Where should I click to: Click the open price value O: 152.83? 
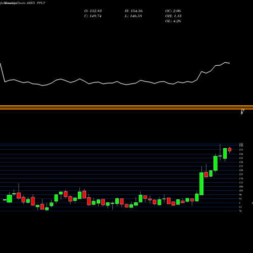tap(93, 11)
